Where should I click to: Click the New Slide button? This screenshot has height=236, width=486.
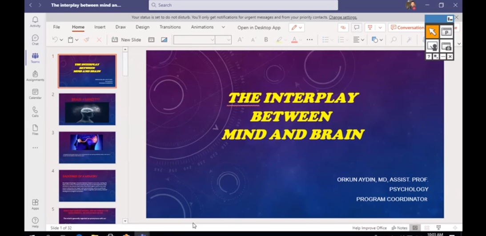[126, 40]
